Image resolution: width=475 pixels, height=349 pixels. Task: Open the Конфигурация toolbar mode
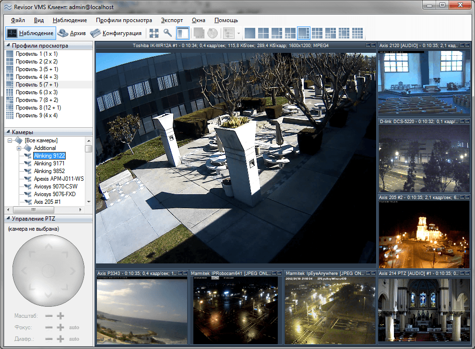point(116,33)
